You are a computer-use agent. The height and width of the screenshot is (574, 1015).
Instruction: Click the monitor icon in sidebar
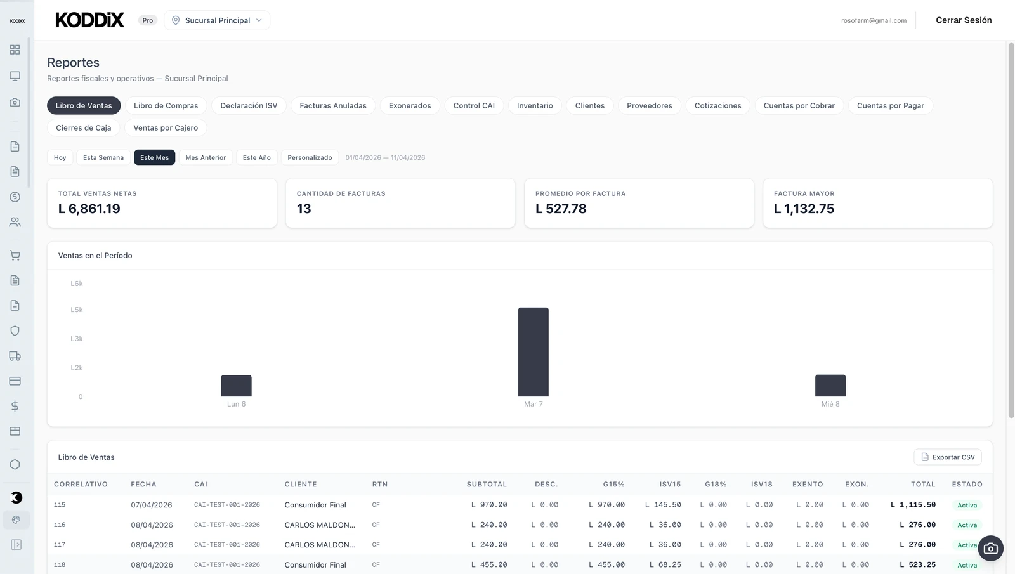pyautogui.click(x=15, y=76)
